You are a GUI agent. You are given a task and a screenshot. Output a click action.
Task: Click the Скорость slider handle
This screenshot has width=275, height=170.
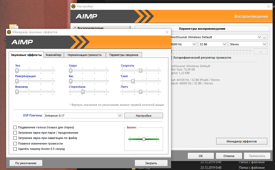pos(140,71)
